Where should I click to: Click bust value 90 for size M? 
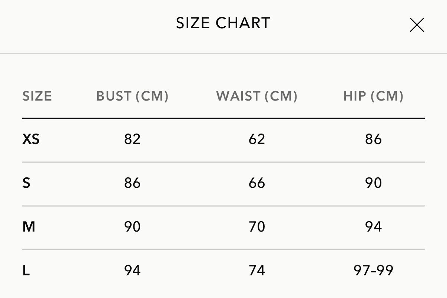tap(132, 226)
